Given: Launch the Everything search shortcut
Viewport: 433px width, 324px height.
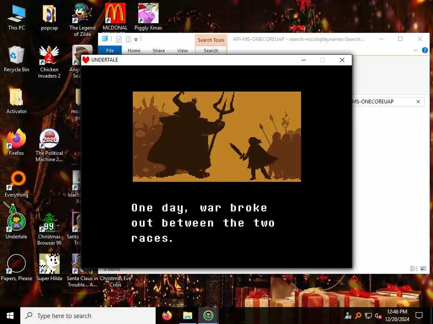Looking at the screenshot, I should point(16,185).
